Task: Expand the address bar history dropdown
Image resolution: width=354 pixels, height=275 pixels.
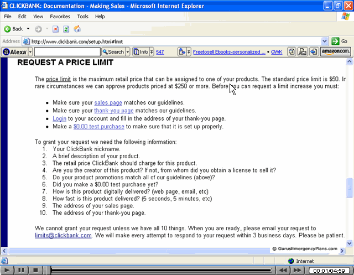Action: (325, 41)
